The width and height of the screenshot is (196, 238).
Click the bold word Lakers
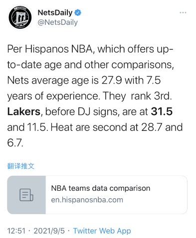[x=24, y=112]
